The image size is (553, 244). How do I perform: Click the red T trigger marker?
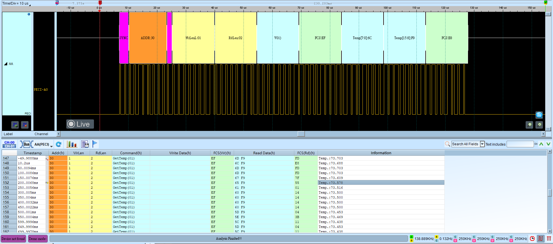tap(100, 3)
